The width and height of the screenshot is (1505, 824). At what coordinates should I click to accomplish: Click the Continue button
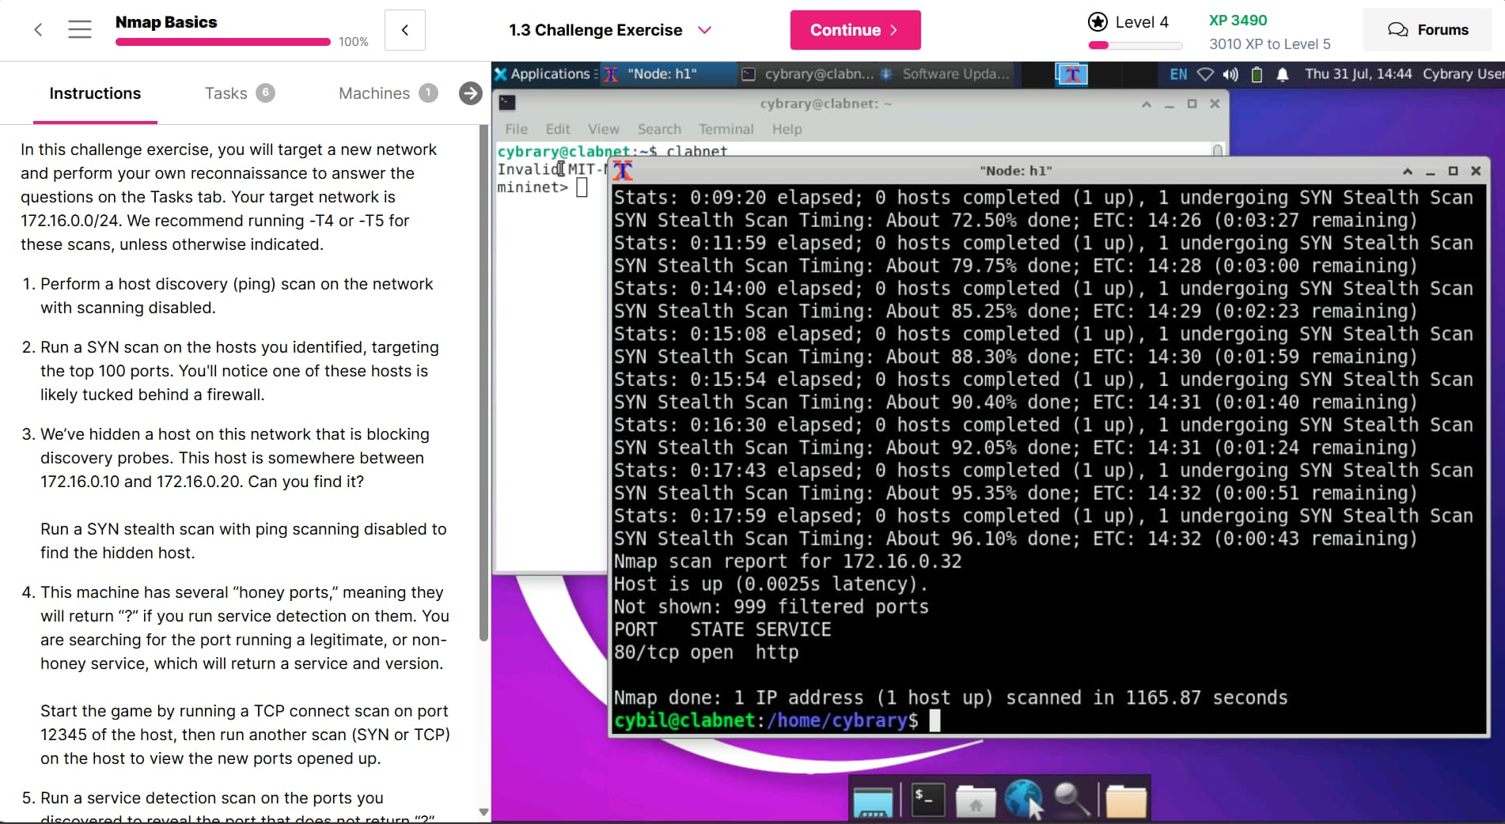[855, 30]
